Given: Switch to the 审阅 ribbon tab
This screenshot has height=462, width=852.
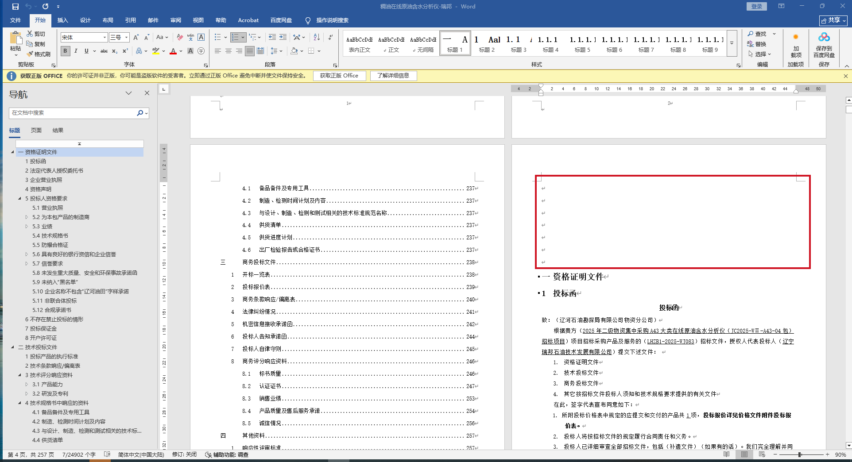Looking at the screenshot, I should pos(176,20).
